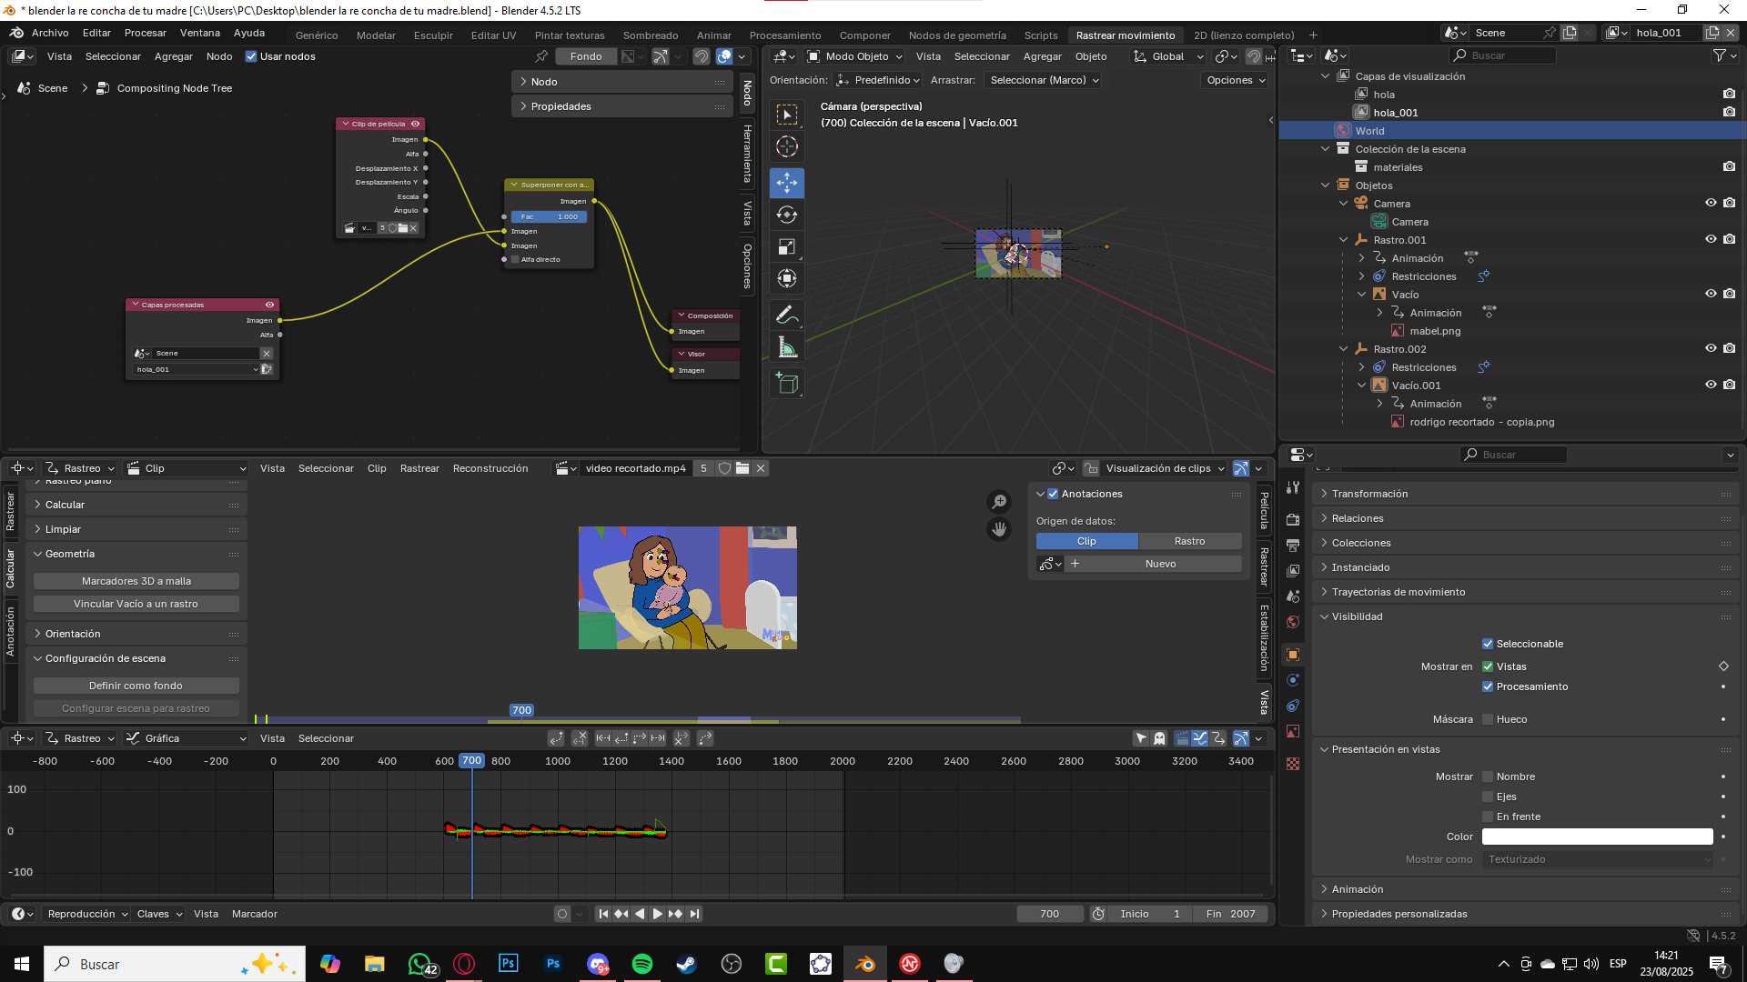Select the Measure tool
The width and height of the screenshot is (1747, 982).
point(787,347)
